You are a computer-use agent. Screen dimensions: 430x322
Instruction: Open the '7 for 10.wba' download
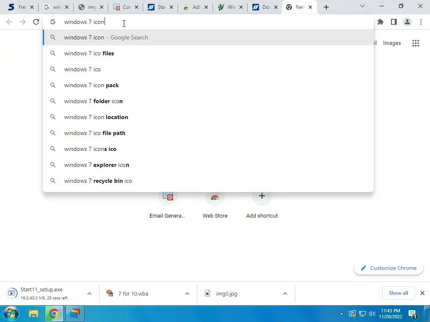click(x=133, y=293)
